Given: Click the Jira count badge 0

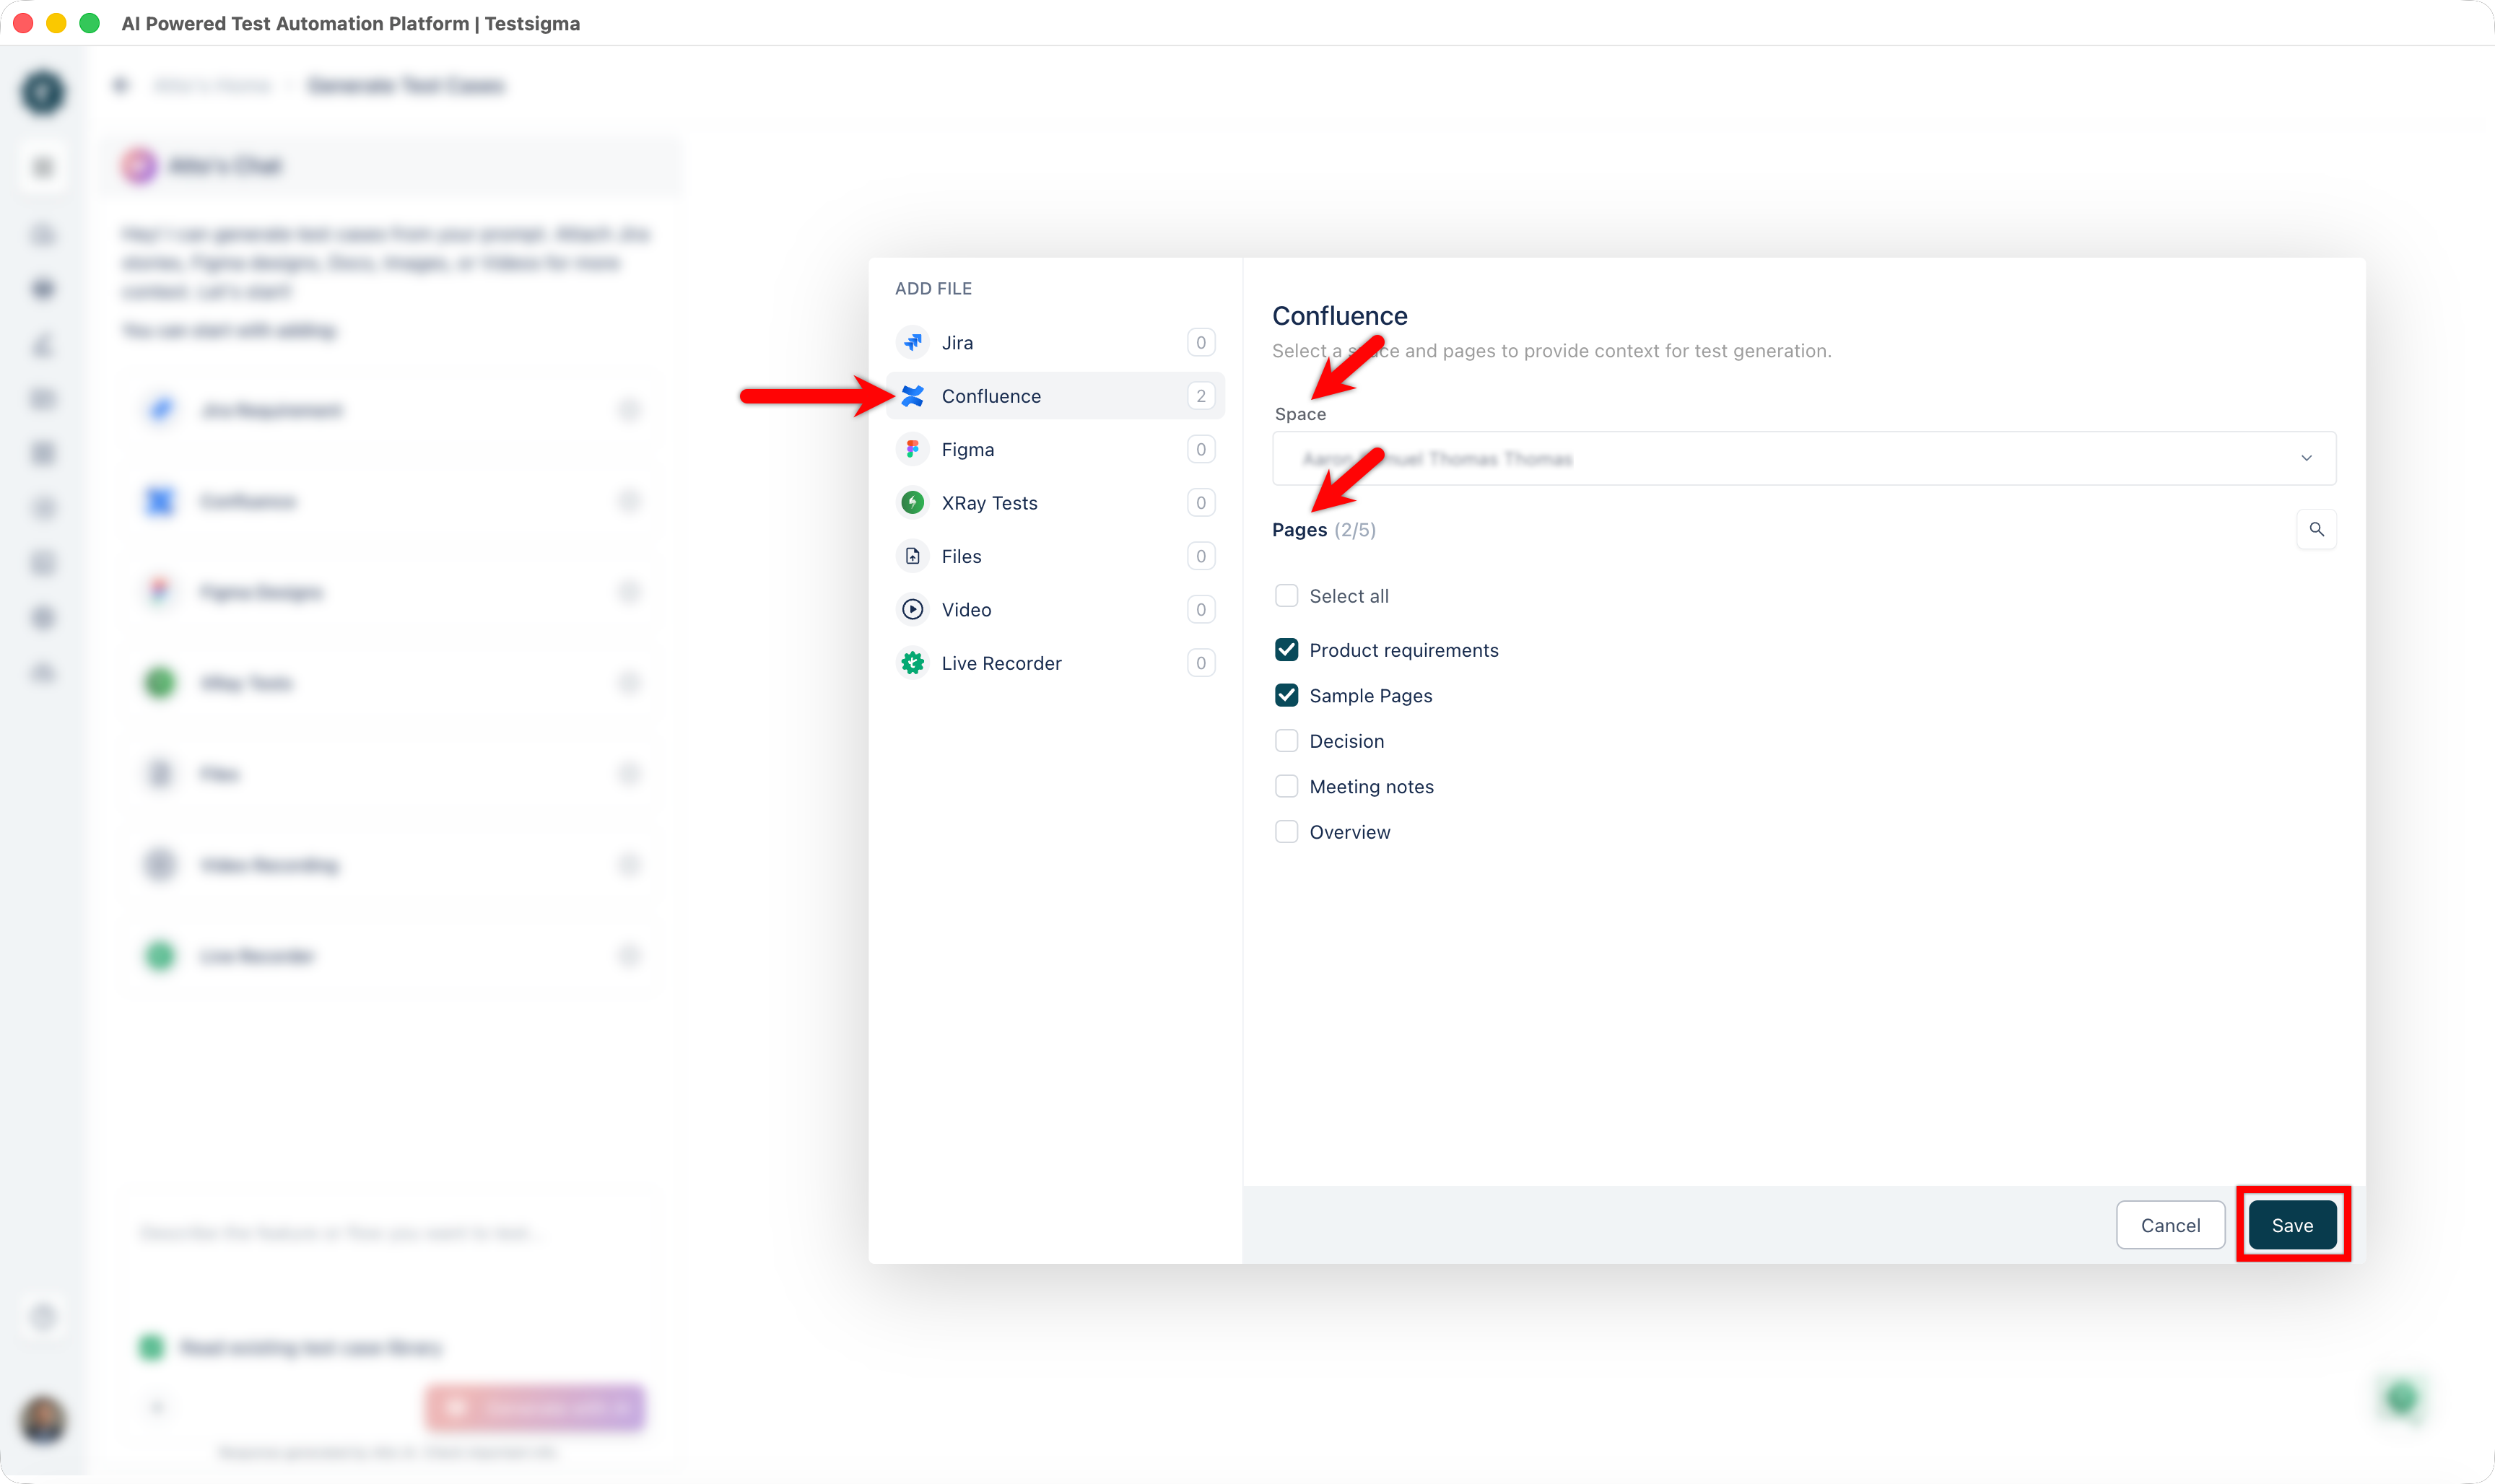Looking at the screenshot, I should [1201, 342].
